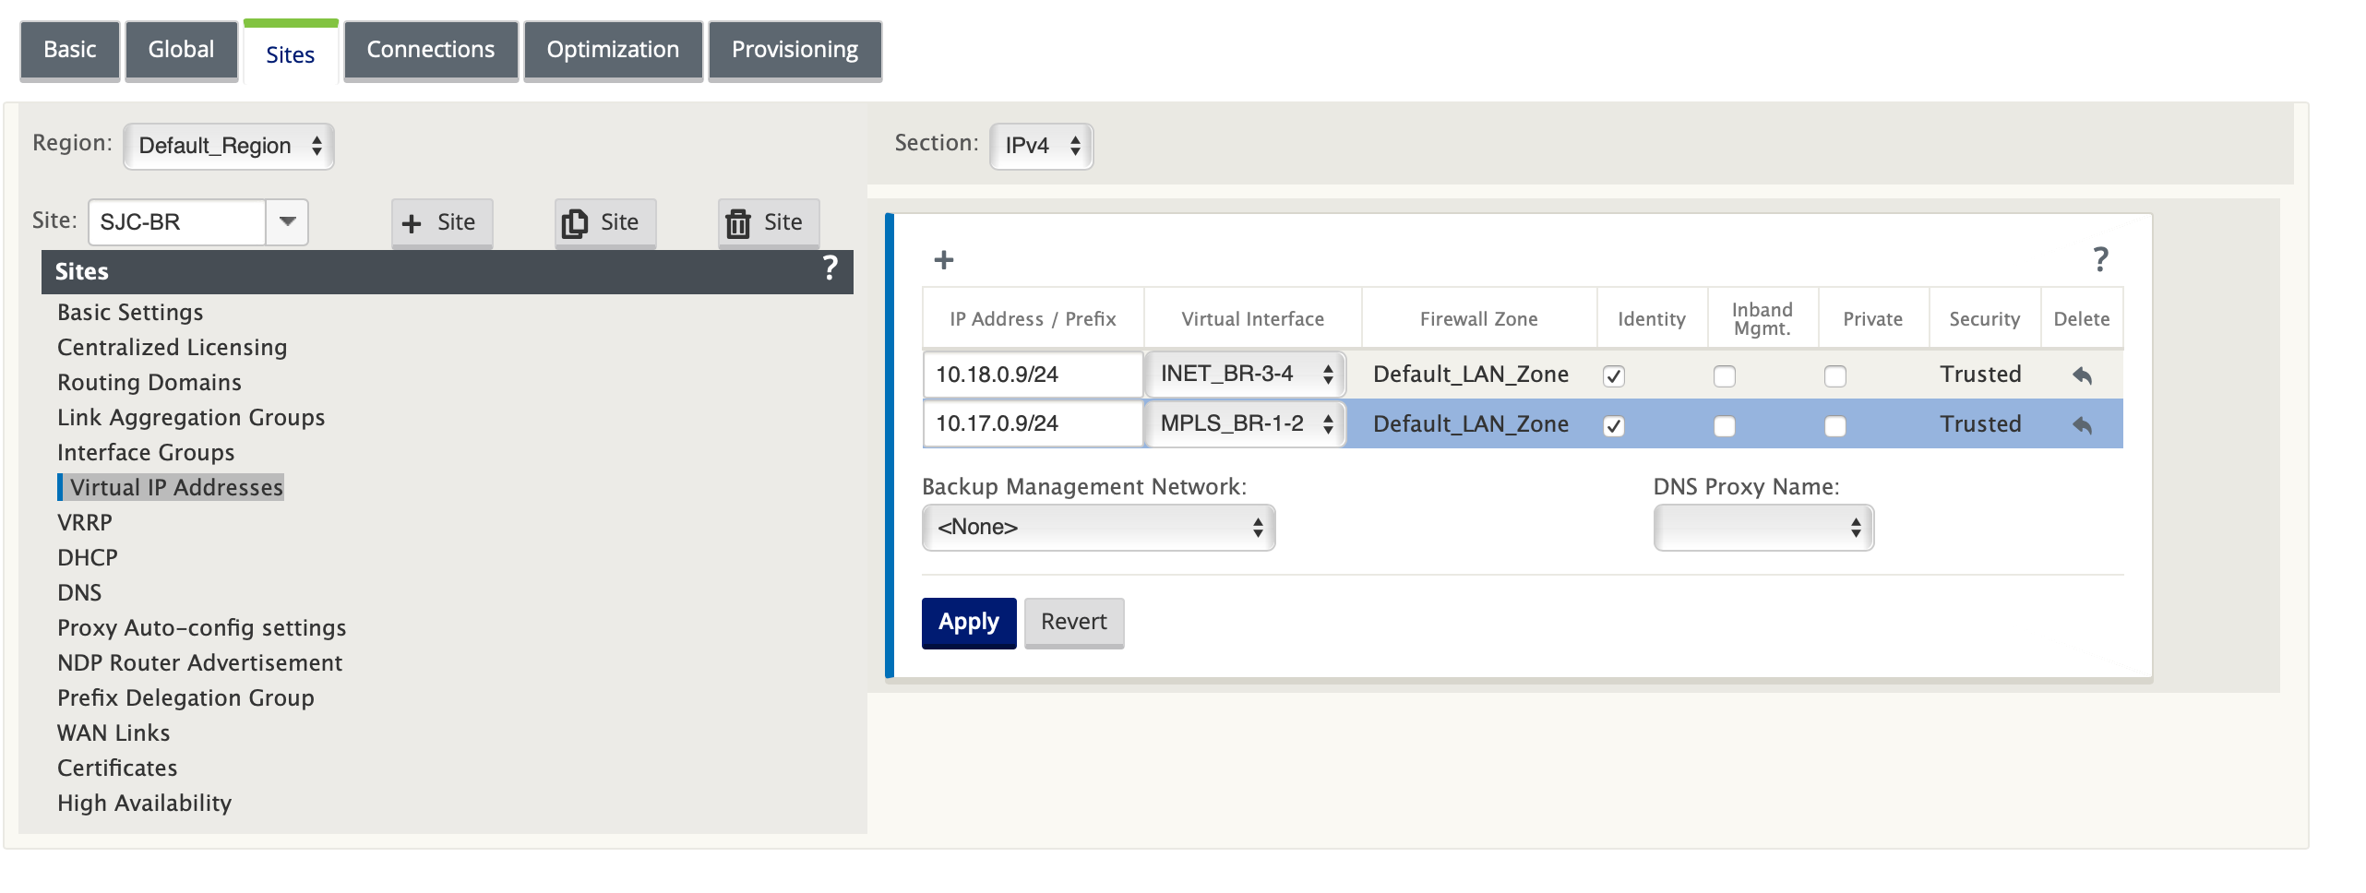2366x893 pixels.
Task: Open the Section IPv4 dropdown
Action: 1041,146
